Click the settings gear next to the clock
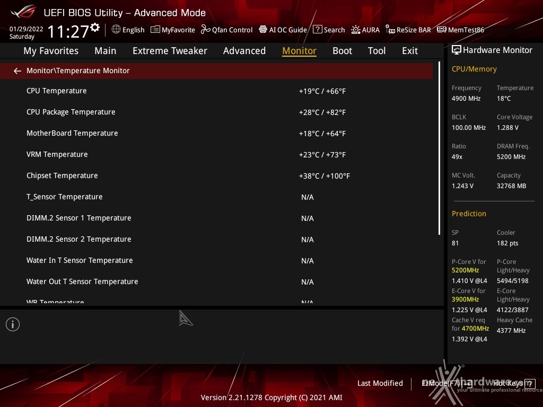This screenshot has width=543, height=407. (x=95, y=27)
